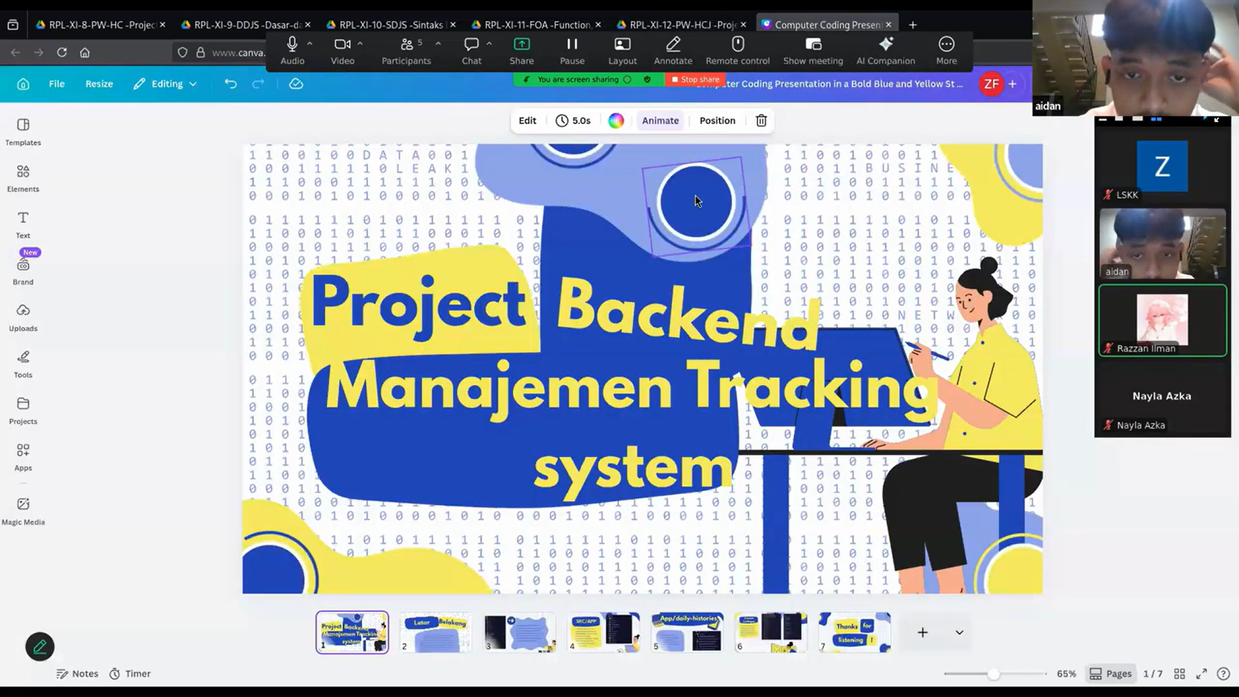Click the trash icon to delete the element
This screenshot has height=697, width=1239.
[761, 121]
